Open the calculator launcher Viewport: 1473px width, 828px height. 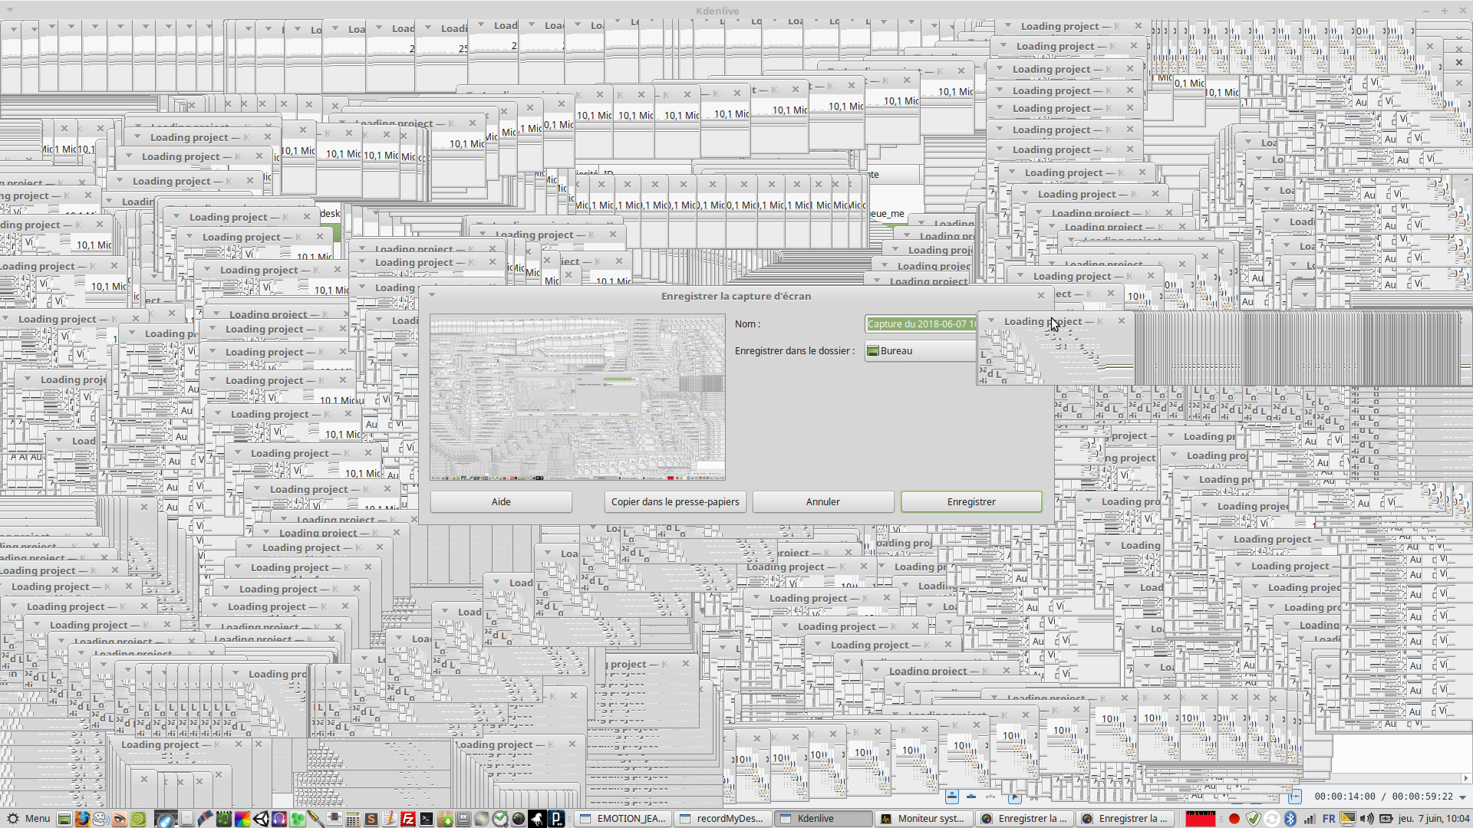click(x=353, y=819)
